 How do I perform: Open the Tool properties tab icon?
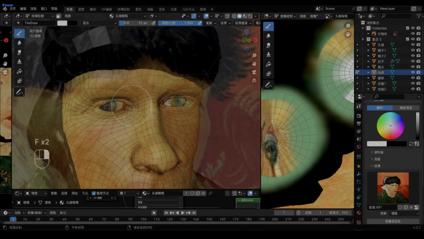pyautogui.click(x=359, y=106)
